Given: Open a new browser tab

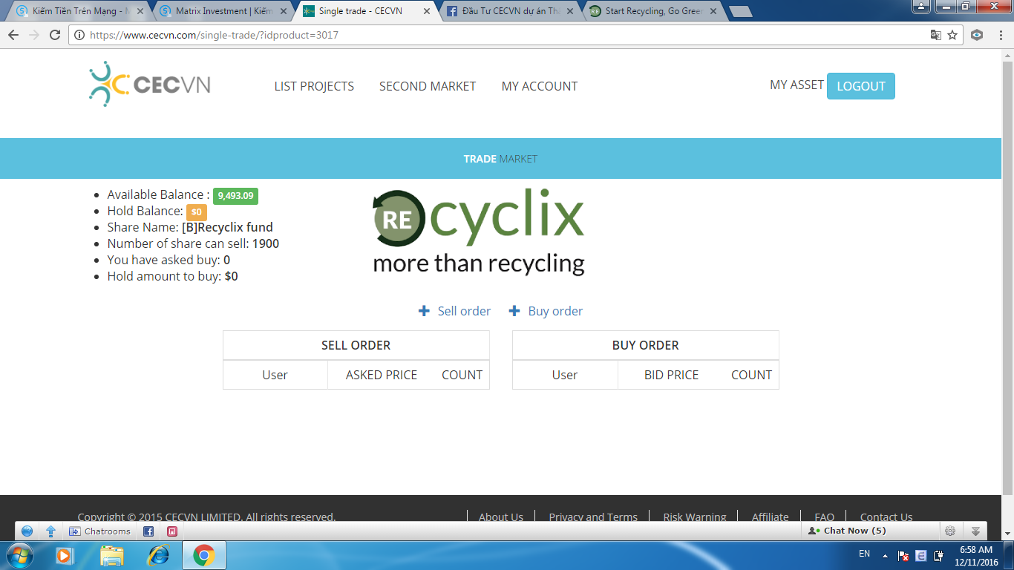Looking at the screenshot, I should pos(741,12).
